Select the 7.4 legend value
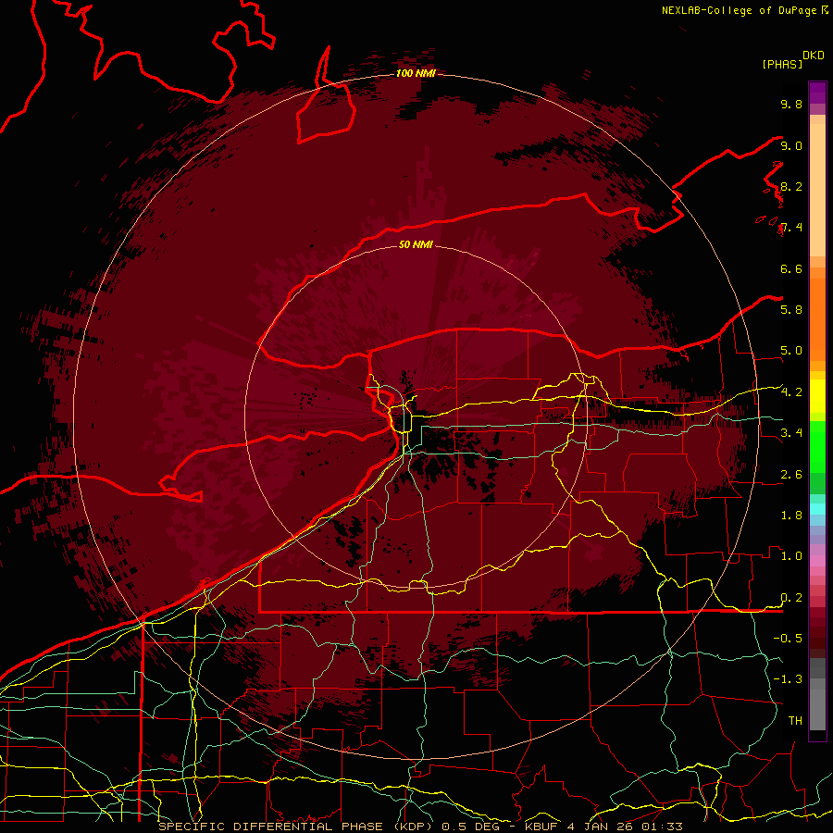Screen dimensions: 833x833 tap(791, 228)
